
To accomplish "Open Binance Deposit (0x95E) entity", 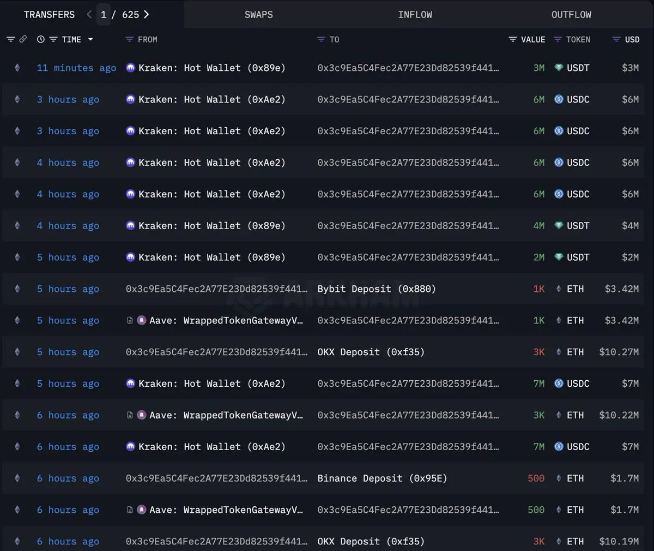I will (382, 478).
